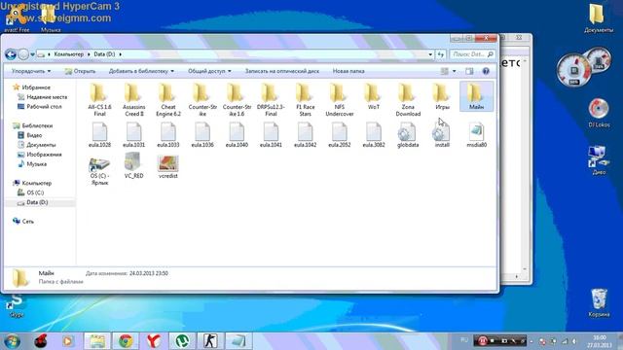Open Добавить в библиотеку dropdown
Screen dimensions: 623x350
click(141, 71)
